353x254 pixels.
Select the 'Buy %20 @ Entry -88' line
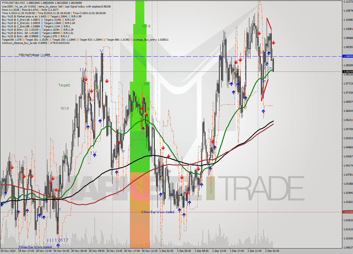click(35, 36)
